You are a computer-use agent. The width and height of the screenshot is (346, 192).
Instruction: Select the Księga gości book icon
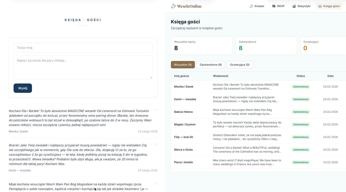[x=320, y=6]
